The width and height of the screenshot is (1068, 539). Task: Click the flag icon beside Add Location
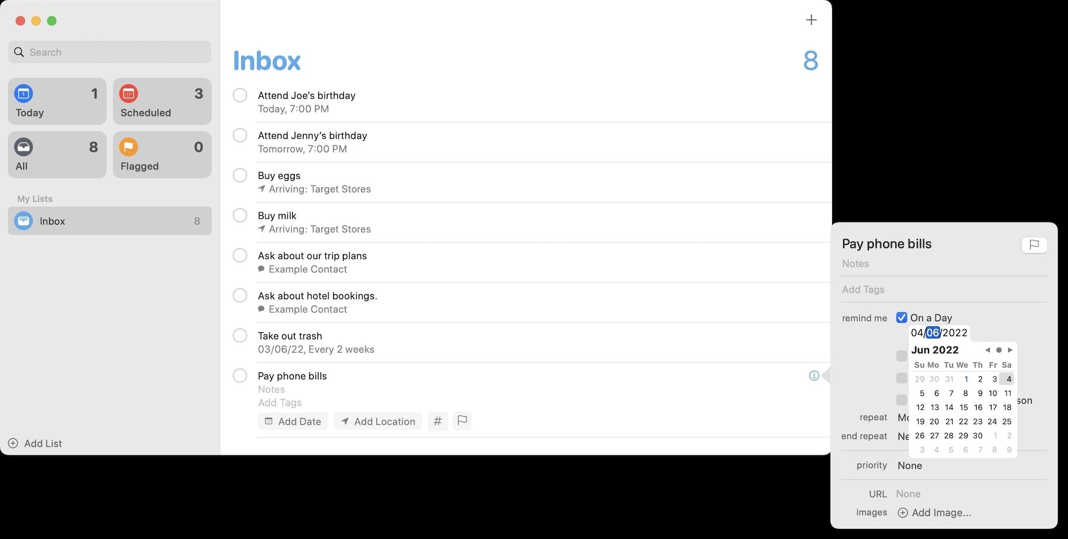462,421
